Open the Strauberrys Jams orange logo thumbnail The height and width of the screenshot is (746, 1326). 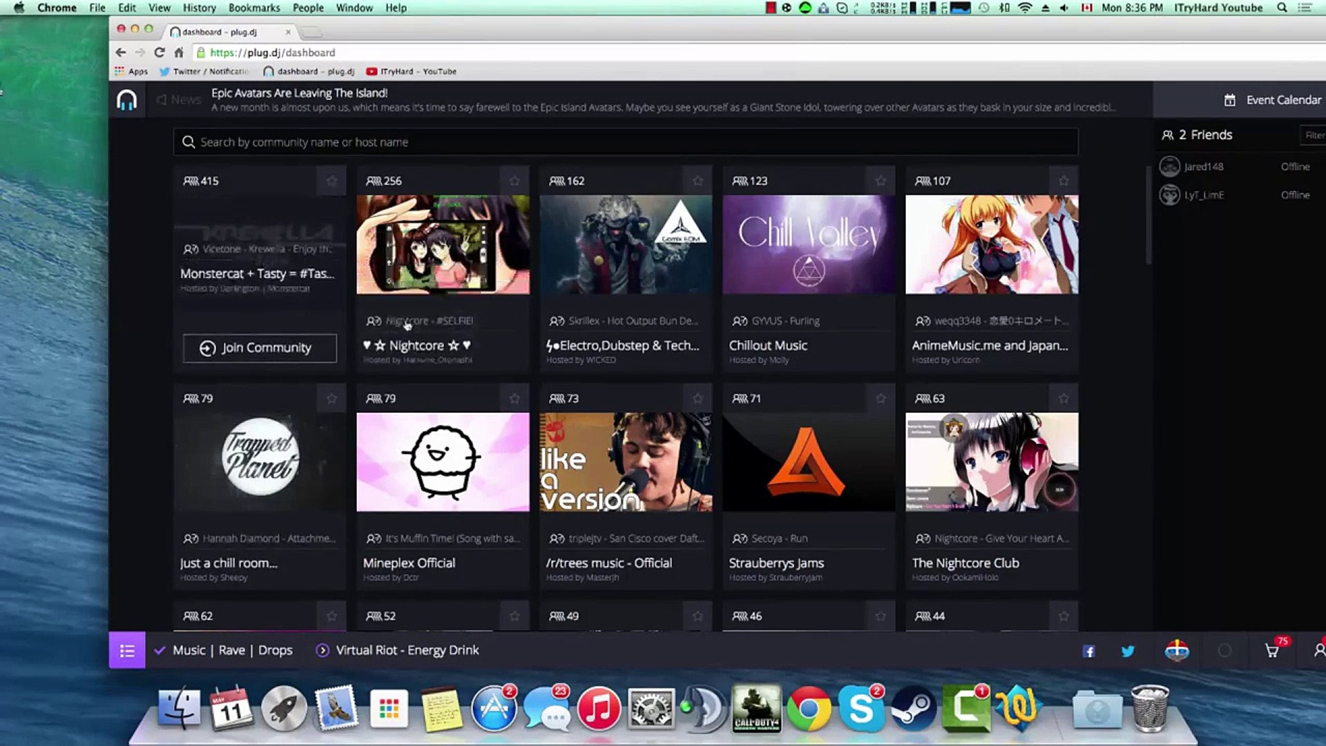(809, 462)
